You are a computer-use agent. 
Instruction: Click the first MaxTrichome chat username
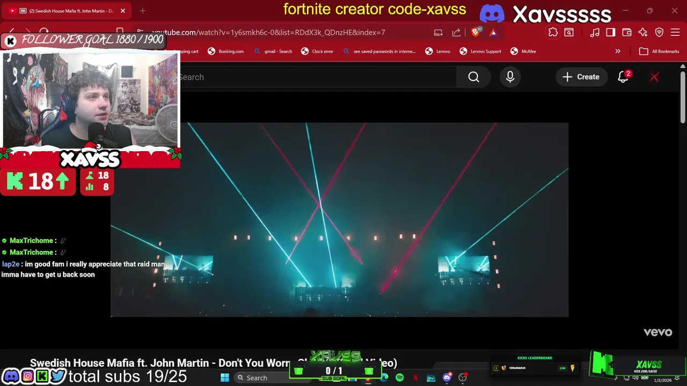(31, 241)
